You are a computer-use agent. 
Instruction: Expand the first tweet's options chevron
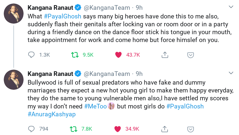pos(231,7)
